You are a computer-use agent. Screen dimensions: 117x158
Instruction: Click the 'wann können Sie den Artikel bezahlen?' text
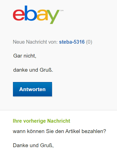coord(59,131)
